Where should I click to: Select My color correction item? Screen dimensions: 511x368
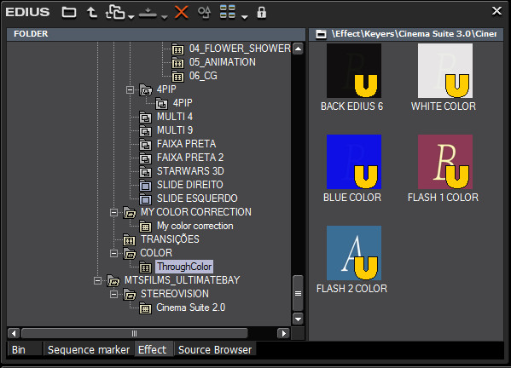[x=195, y=226]
